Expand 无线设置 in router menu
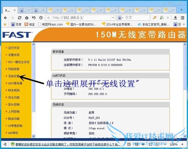The height and width of the screenshot is (149, 188). point(14,76)
